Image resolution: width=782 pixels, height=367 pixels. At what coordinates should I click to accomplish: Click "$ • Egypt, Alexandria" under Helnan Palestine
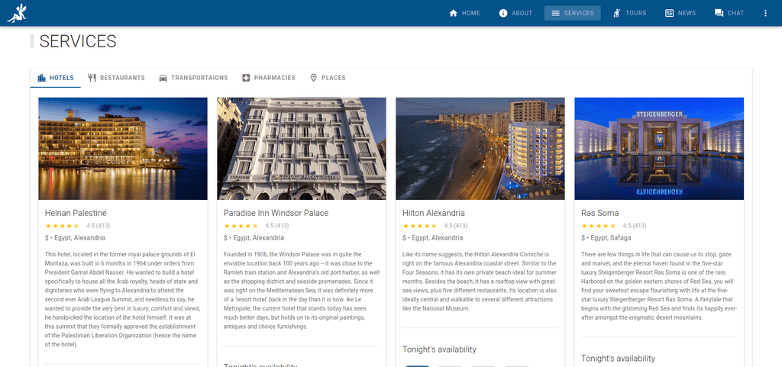point(75,238)
